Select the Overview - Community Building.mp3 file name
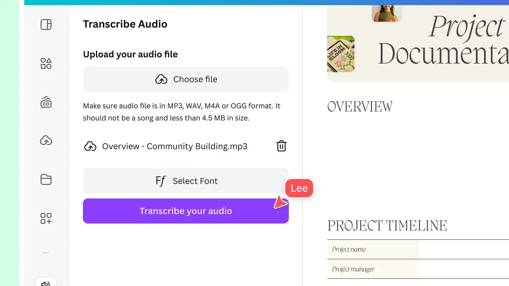The image size is (509, 286). (x=175, y=147)
